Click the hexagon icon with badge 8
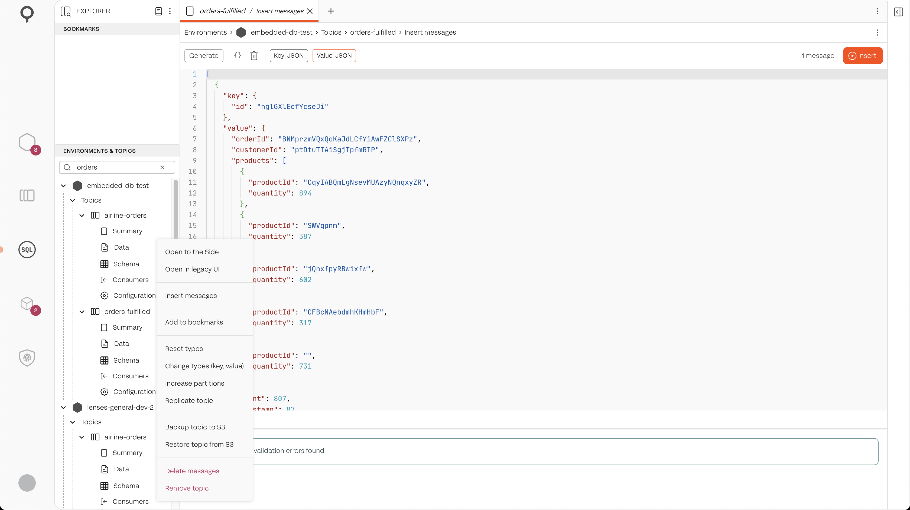 point(27,142)
